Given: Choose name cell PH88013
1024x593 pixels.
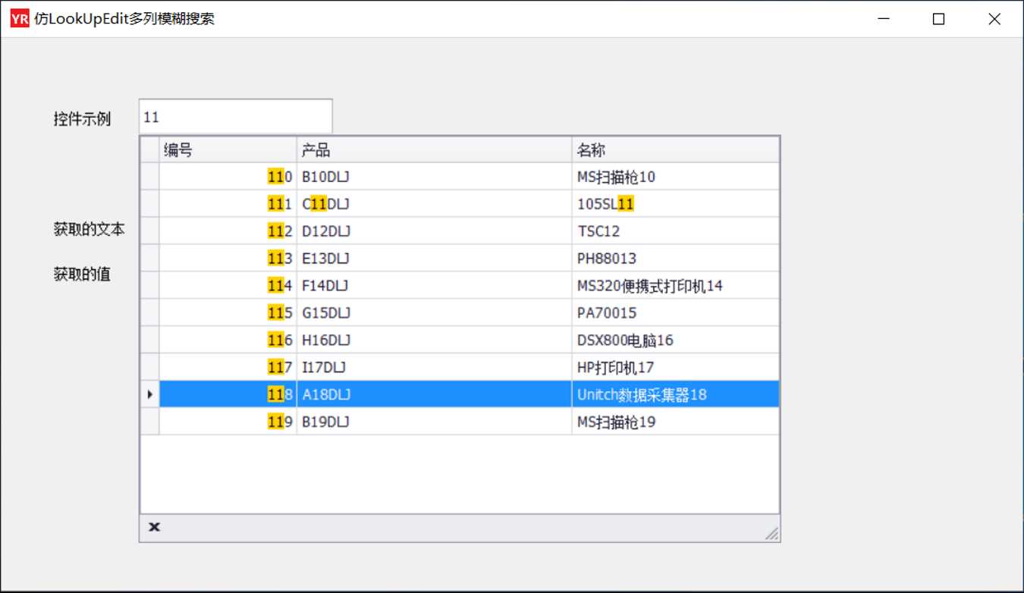Looking at the screenshot, I should coord(675,259).
